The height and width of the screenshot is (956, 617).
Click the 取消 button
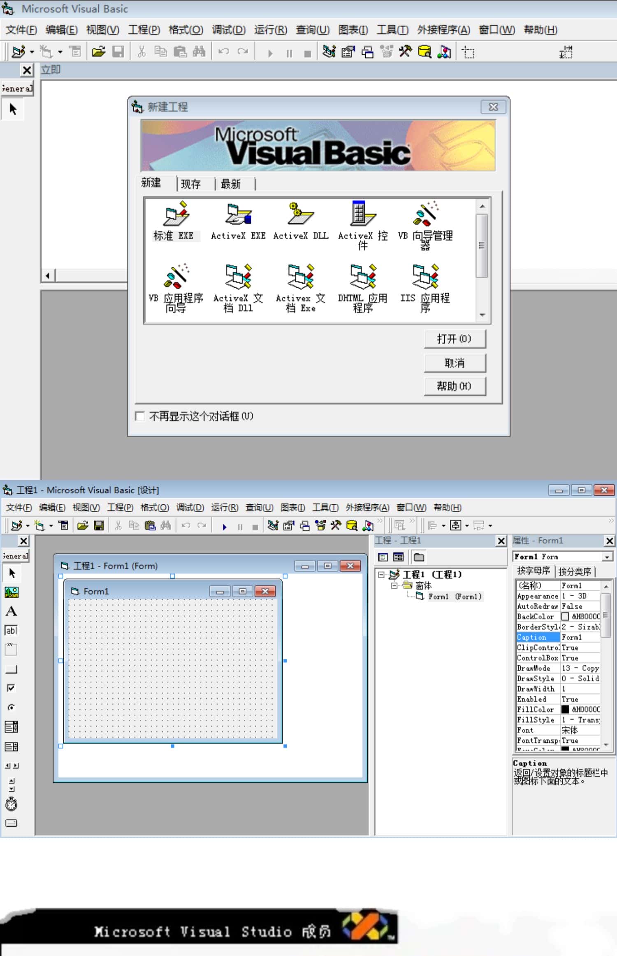pos(455,363)
